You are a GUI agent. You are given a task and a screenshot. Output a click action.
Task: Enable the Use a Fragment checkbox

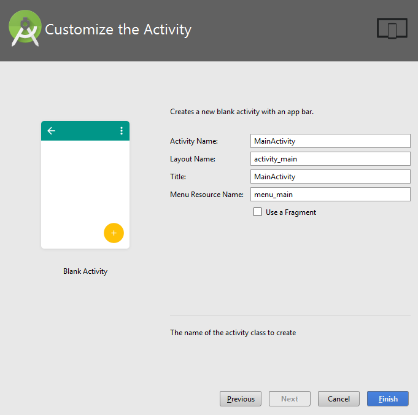[257, 212]
